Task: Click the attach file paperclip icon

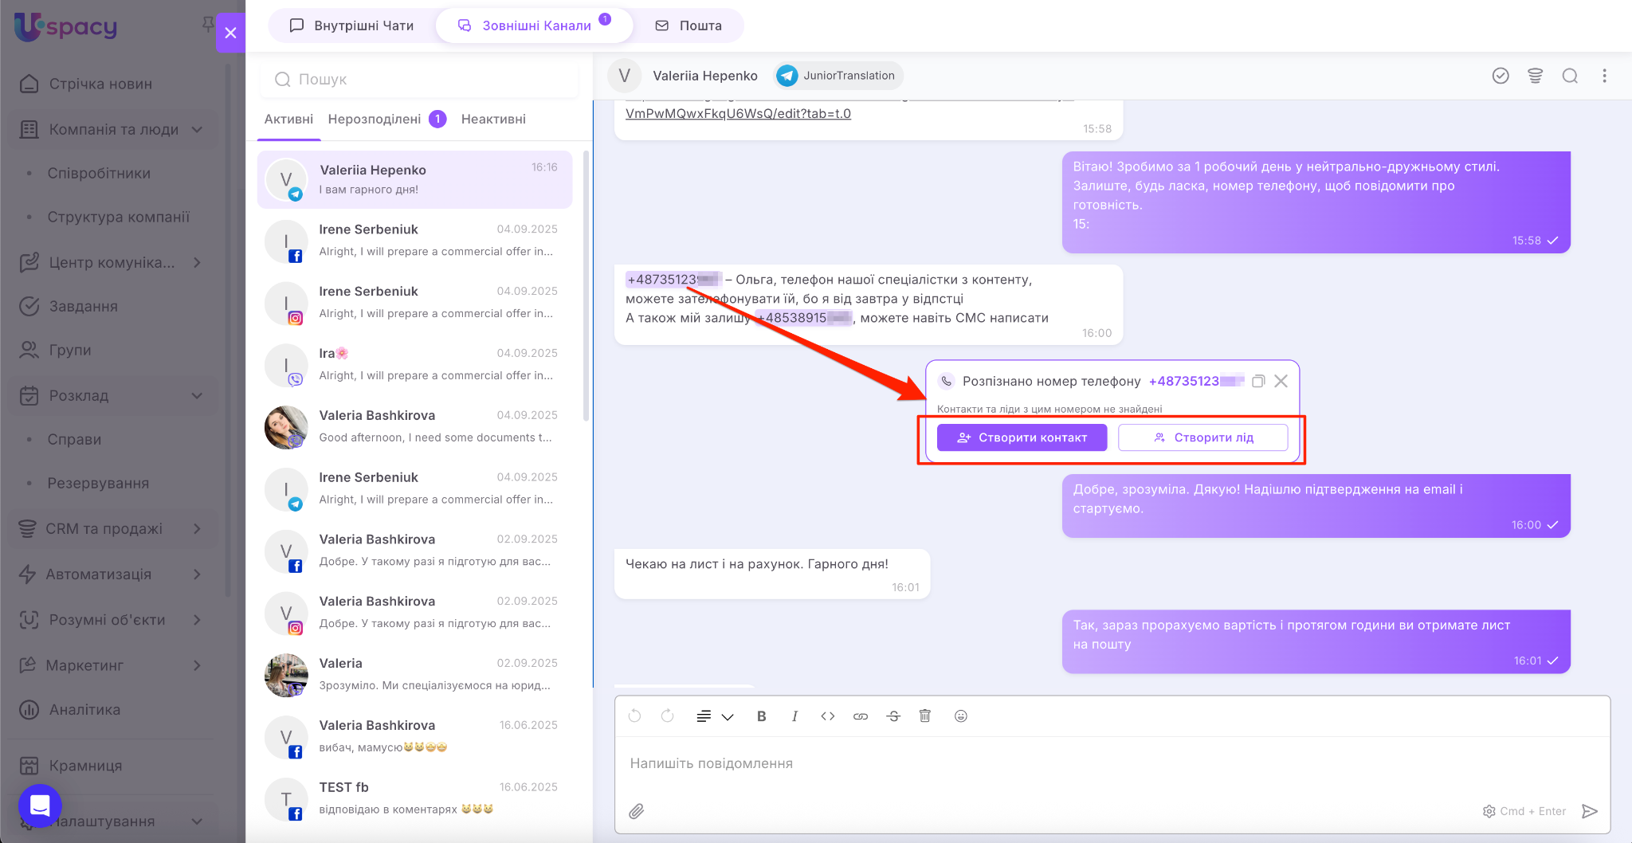Action: (x=636, y=811)
